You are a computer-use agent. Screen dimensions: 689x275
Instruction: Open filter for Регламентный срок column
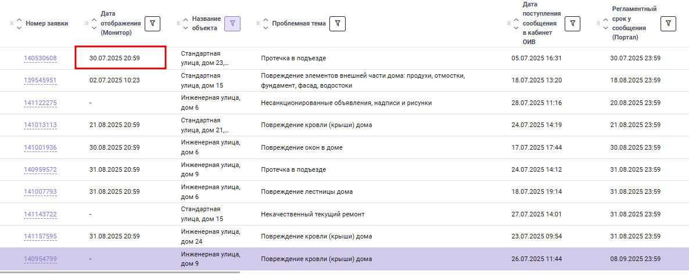click(668, 24)
